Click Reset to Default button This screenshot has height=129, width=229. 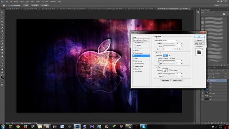177,80
